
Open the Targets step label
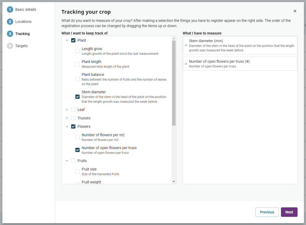point(21,46)
